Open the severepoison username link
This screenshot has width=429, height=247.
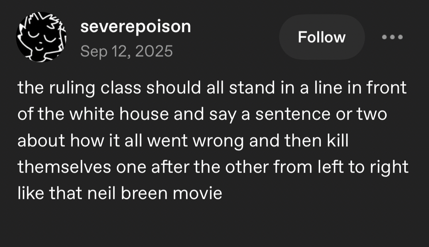[135, 27]
